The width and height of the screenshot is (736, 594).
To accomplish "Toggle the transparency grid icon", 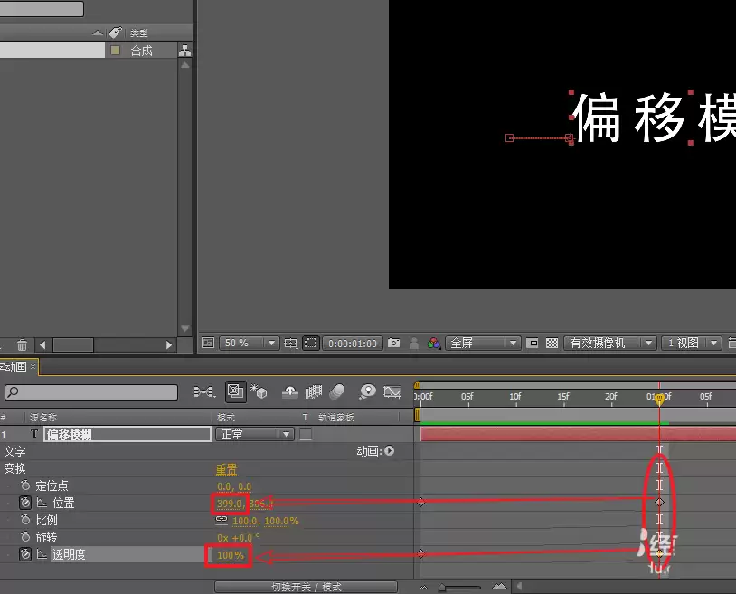I will (552, 343).
